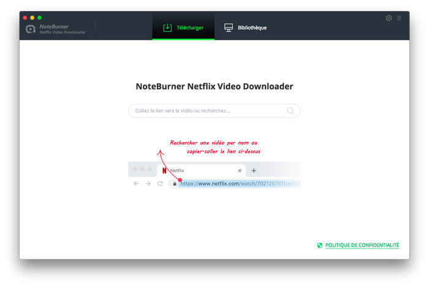Open the hamburger menu icon

[x=399, y=18]
